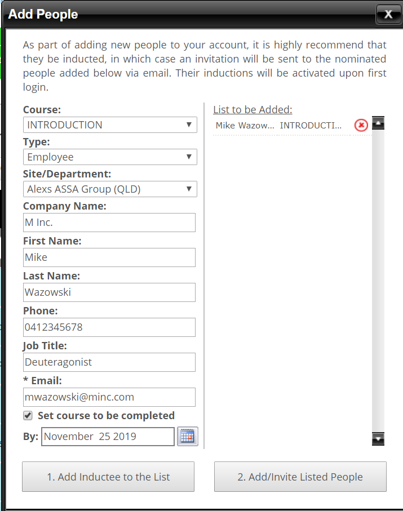403x511 pixels.
Task: Open the Course dropdown showing INTRODUCTION
Action: click(110, 125)
